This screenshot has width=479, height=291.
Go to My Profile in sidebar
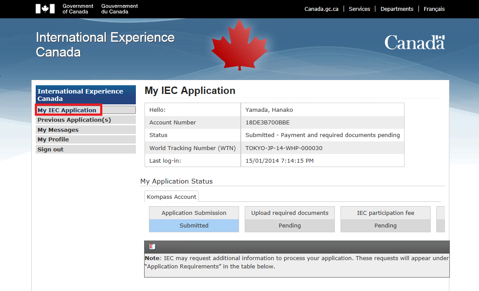click(x=85, y=139)
